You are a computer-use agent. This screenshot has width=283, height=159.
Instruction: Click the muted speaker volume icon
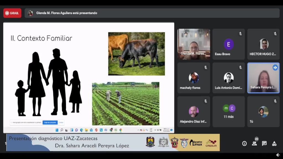point(278,155)
